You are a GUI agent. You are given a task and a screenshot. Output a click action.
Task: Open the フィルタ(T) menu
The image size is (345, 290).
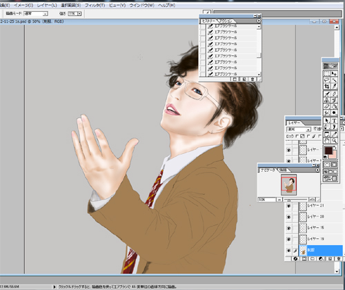95,6
